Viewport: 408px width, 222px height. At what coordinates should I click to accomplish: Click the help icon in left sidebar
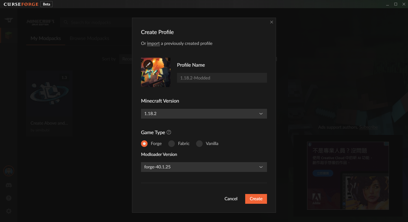coord(9,198)
